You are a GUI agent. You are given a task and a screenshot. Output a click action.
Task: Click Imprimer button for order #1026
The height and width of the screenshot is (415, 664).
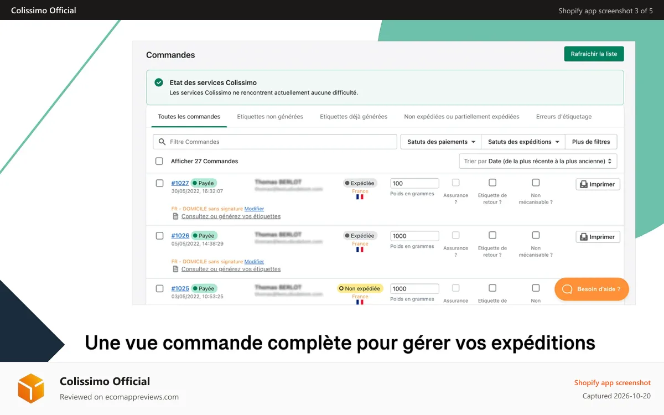click(x=598, y=237)
